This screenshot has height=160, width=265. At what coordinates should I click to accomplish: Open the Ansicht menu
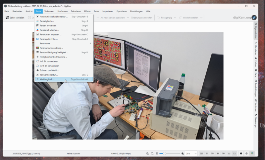click(x=29, y=11)
